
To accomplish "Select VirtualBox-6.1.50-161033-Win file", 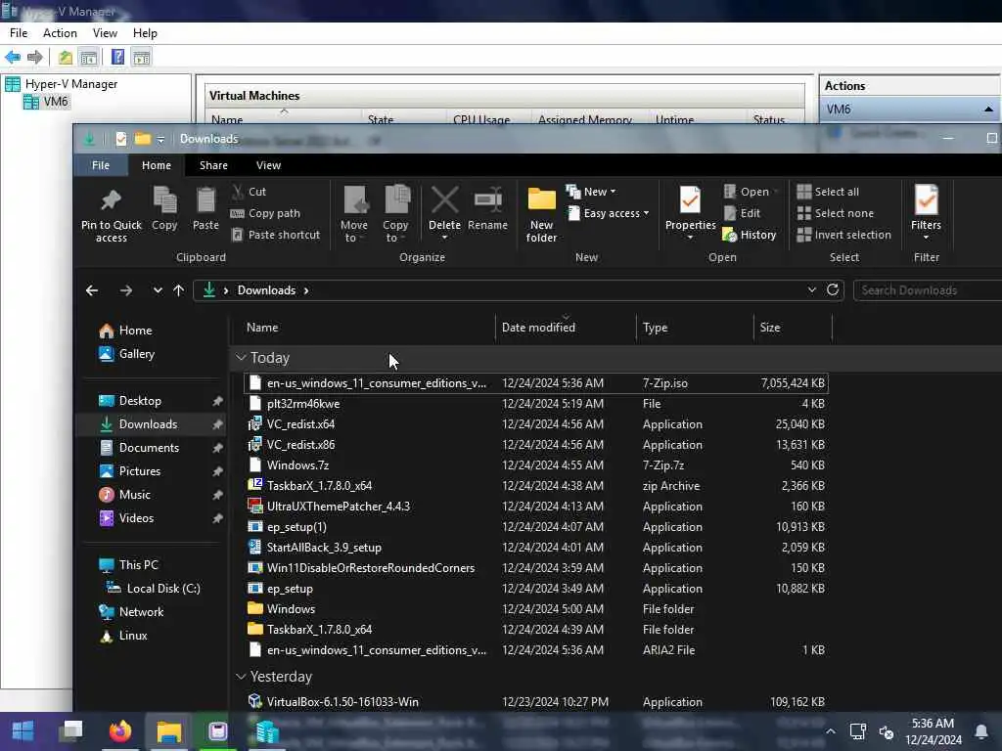I will click(x=535, y=702).
